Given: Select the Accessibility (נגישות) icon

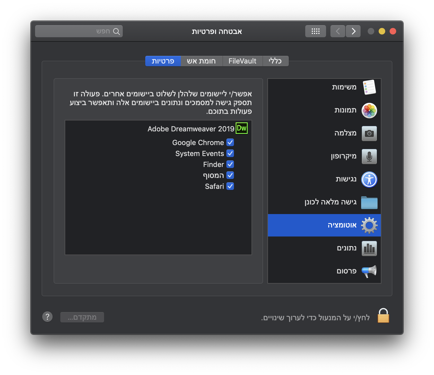Looking at the screenshot, I should pos(369,180).
